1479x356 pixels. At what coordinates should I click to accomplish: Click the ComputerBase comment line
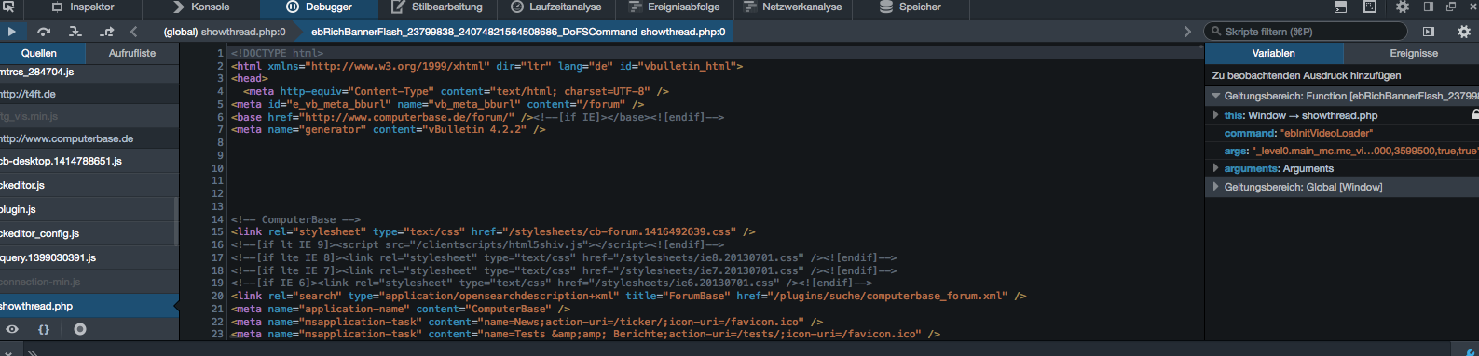click(x=295, y=219)
